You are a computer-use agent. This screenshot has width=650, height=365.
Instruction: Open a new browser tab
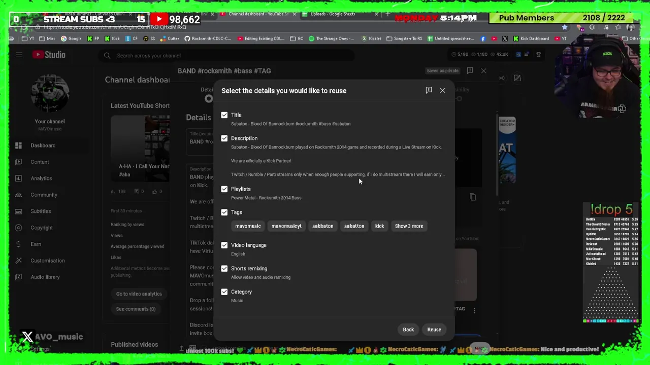[x=387, y=14]
